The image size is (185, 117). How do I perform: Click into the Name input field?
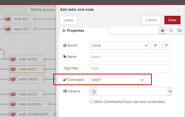pyautogui.click(x=130, y=57)
